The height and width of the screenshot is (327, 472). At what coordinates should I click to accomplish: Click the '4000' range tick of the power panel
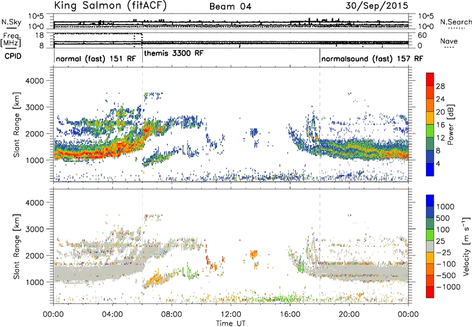[x=35, y=81]
